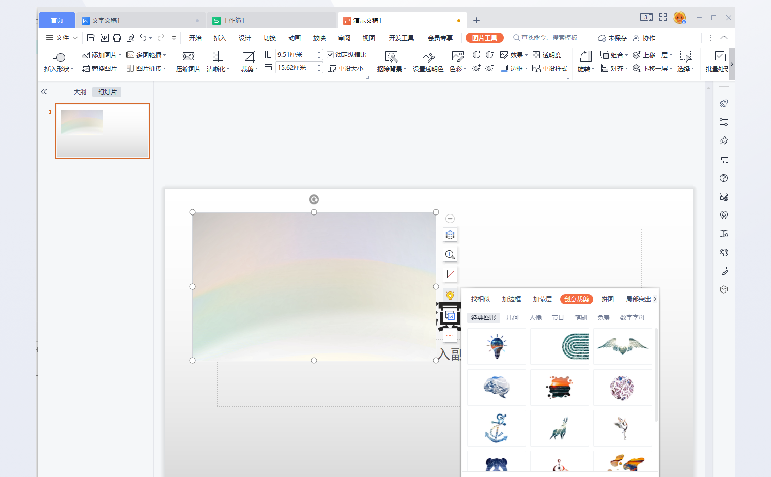Click the floating crop icon beside image
Viewport: 771px width, 477px height.
tap(450, 275)
